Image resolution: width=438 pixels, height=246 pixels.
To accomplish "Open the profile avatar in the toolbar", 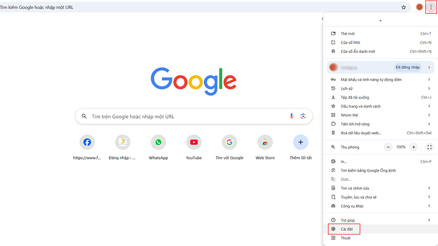I will (x=419, y=7).
